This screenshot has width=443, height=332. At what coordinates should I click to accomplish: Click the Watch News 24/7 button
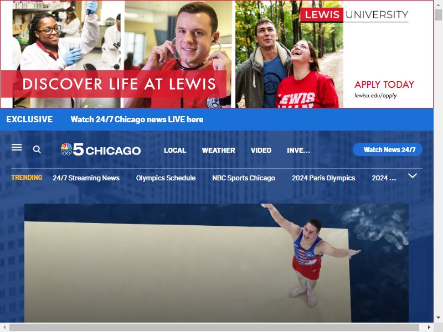pyautogui.click(x=388, y=149)
